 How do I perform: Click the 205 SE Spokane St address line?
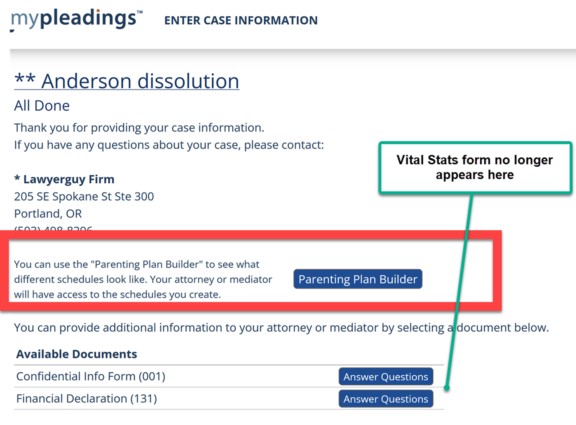(84, 196)
